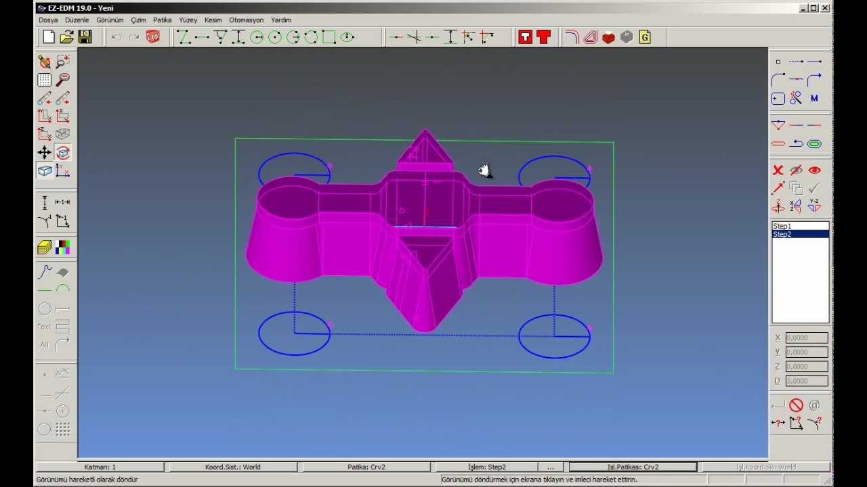Open the Dosya menu
Image resolution: width=867 pixels, height=487 pixels.
pos(48,20)
